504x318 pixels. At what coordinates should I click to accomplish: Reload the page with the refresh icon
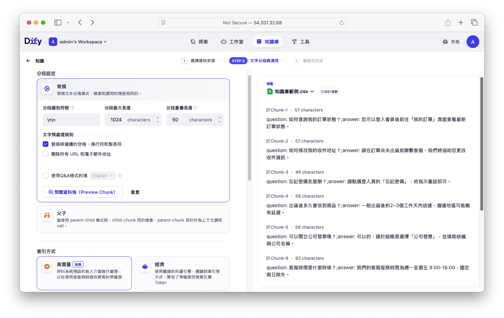tap(341, 23)
